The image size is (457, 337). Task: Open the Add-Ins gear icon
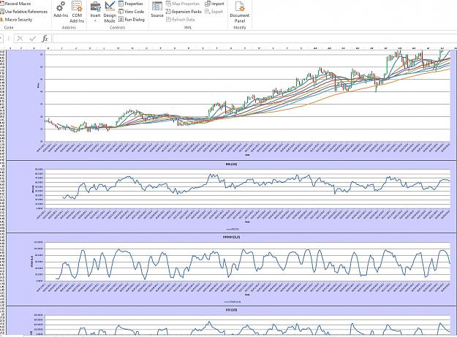[61, 10]
